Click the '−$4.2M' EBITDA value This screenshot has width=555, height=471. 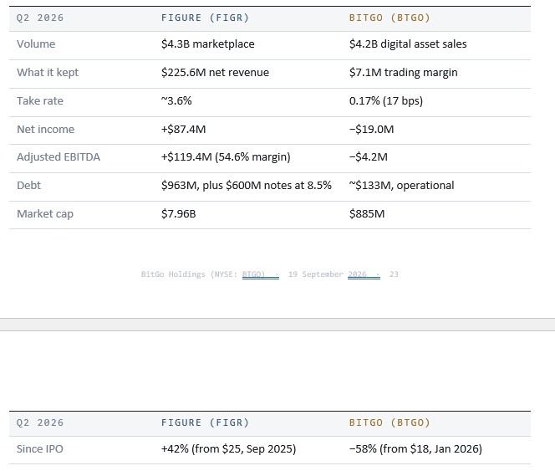tap(368, 156)
